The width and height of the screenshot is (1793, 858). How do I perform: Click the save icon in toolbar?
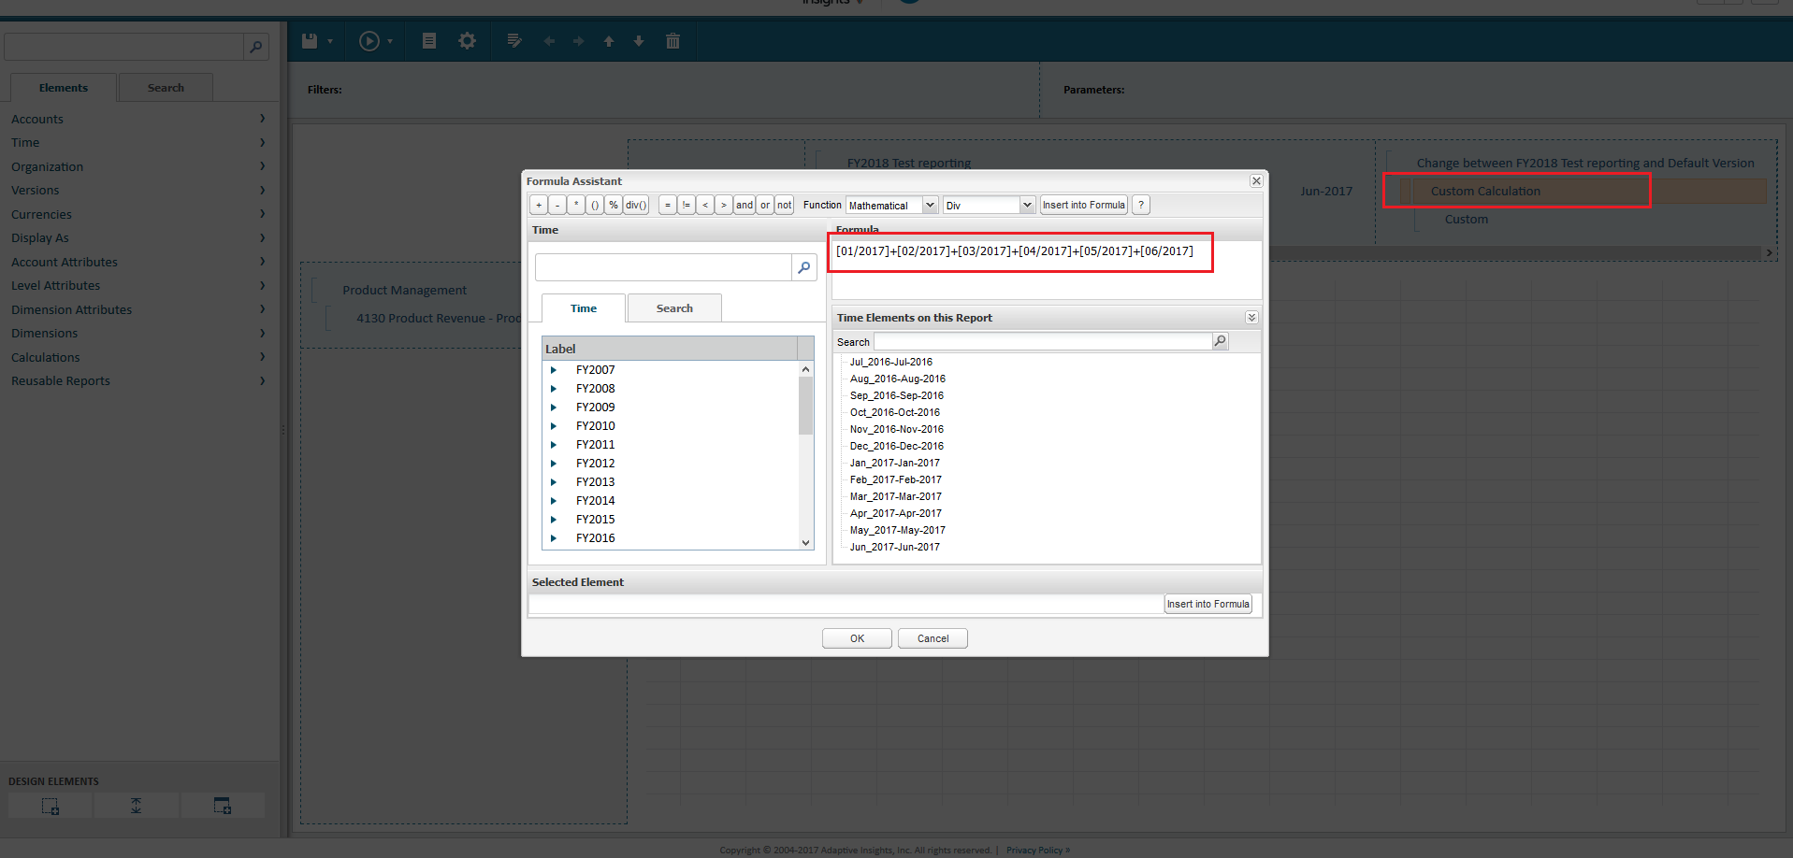(x=310, y=41)
